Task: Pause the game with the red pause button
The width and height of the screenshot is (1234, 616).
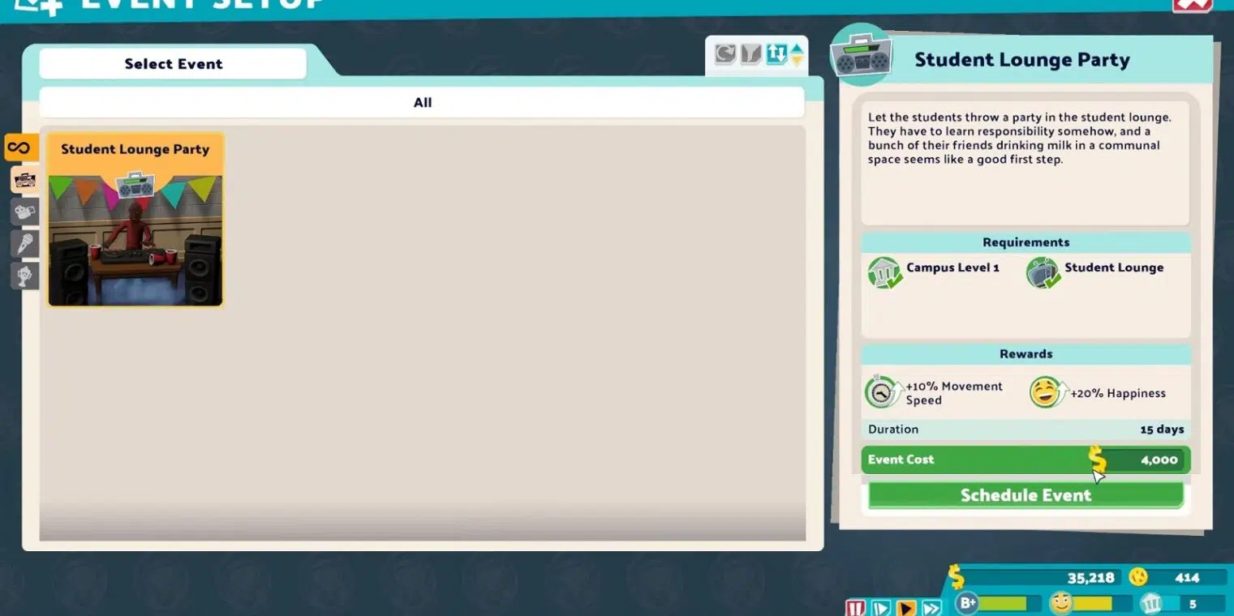Action: 855,607
